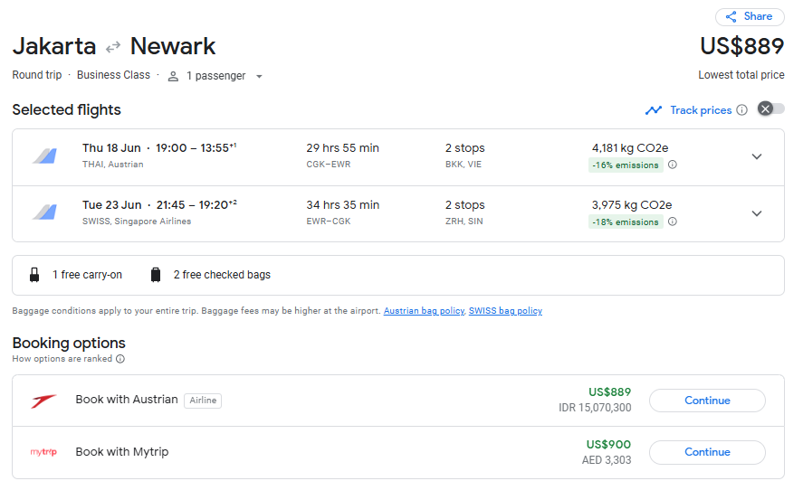Expand the Tue 23 Jun flight details

(x=757, y=213)
